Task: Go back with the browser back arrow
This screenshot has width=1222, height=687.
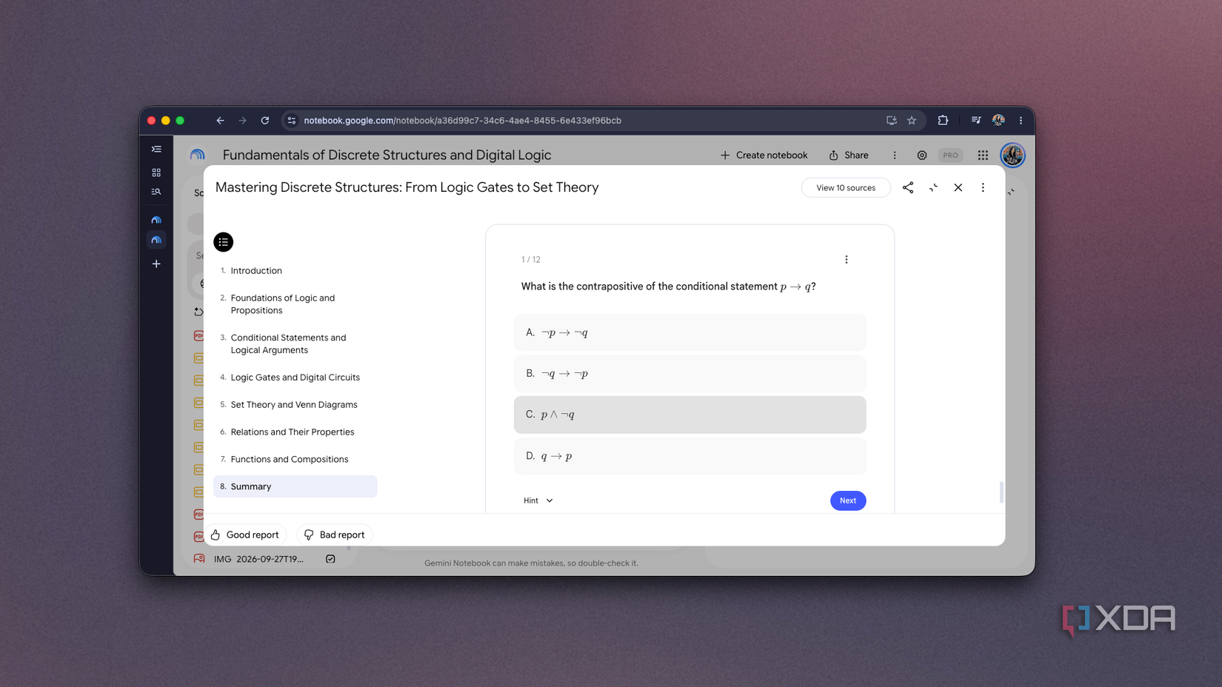Action: click(x=220, y=121)
